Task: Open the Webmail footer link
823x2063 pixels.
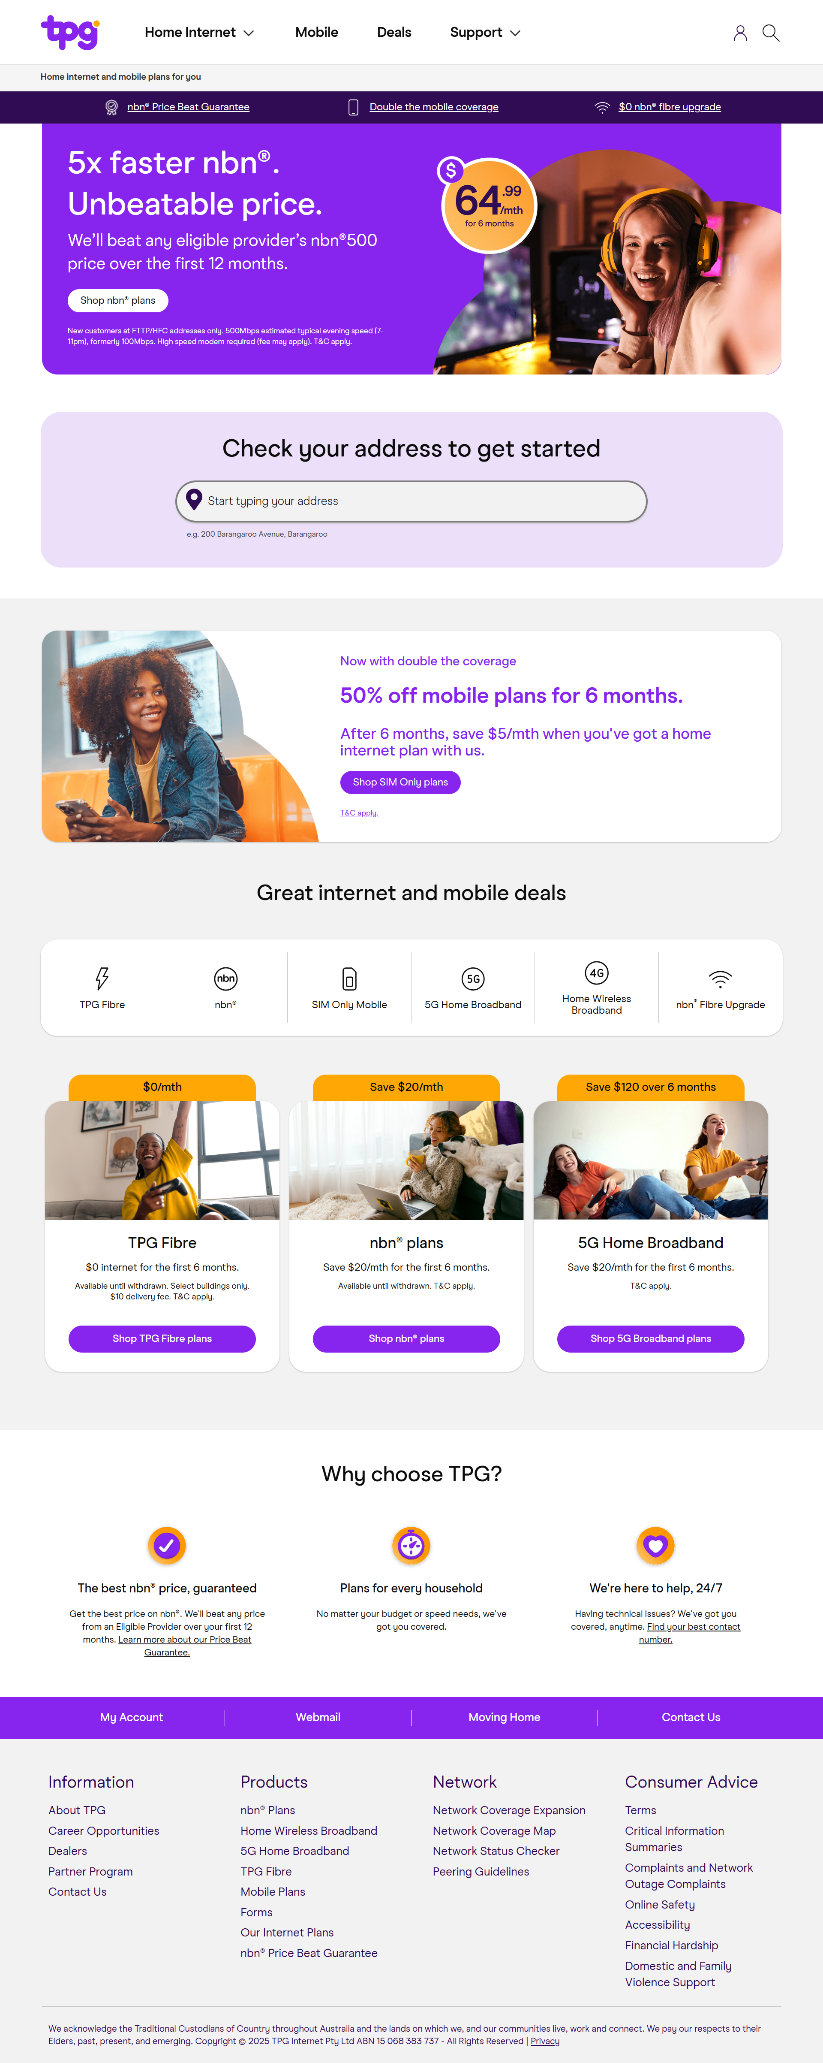Action: tap(318, 1717)
